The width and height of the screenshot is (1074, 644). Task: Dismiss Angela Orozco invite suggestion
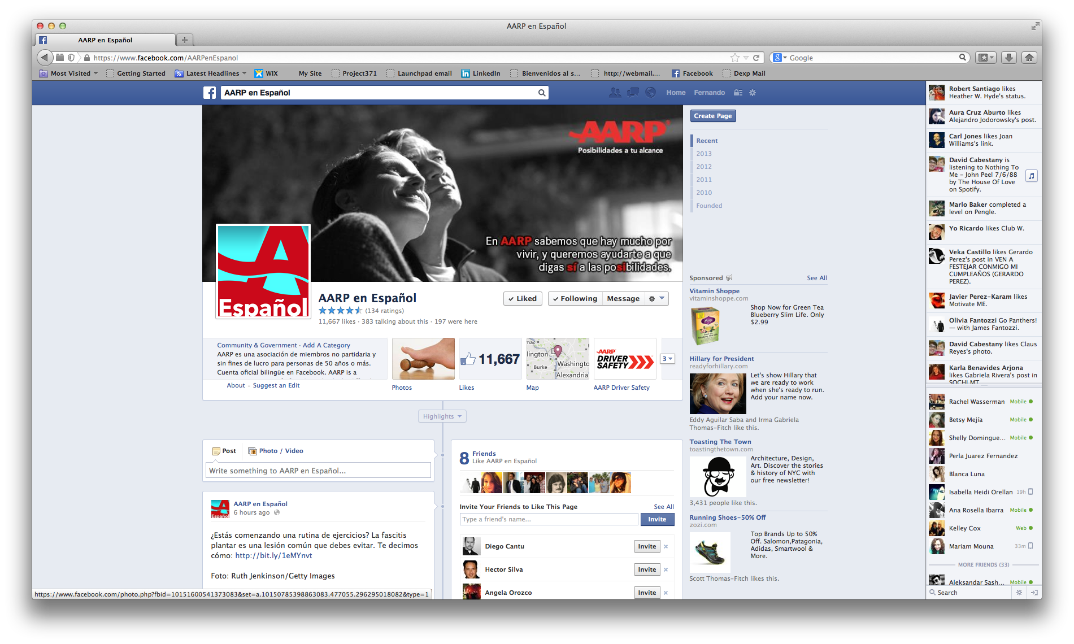pos(666,593)
